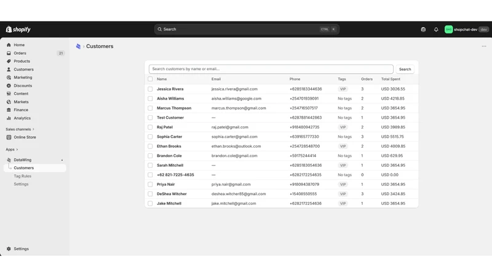Screen dimensions: 492x277
Task: Click the Online Store icon
Action: [x=9, y=137]
